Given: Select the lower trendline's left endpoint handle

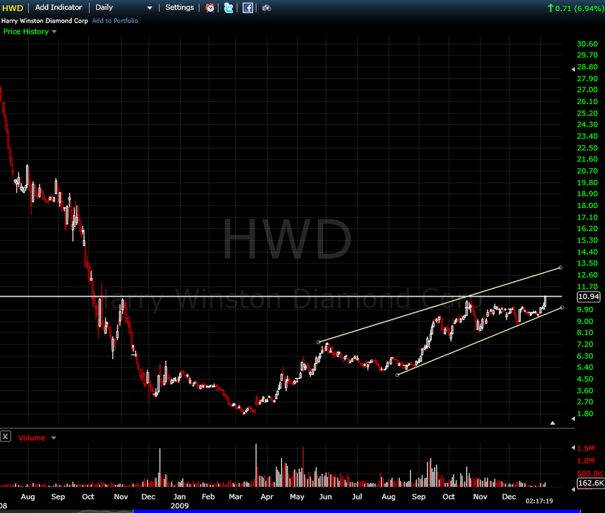Looking at the screenshot, I should [398, 375].
